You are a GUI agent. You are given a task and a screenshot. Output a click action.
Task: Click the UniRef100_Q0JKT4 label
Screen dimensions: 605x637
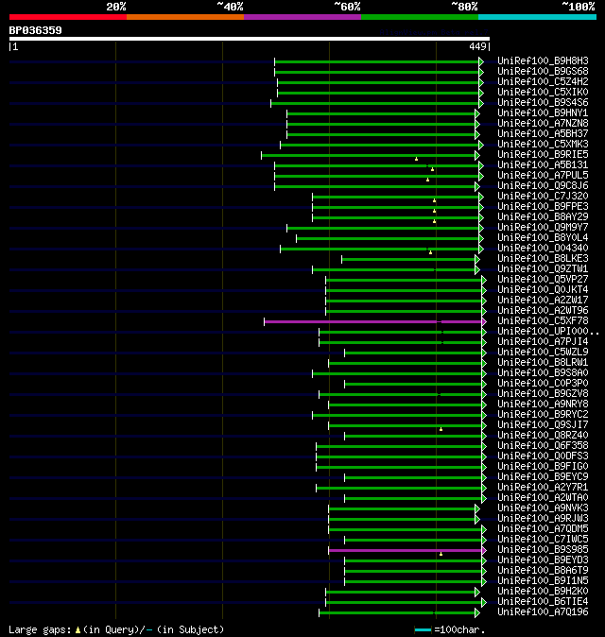coord(543,289)
